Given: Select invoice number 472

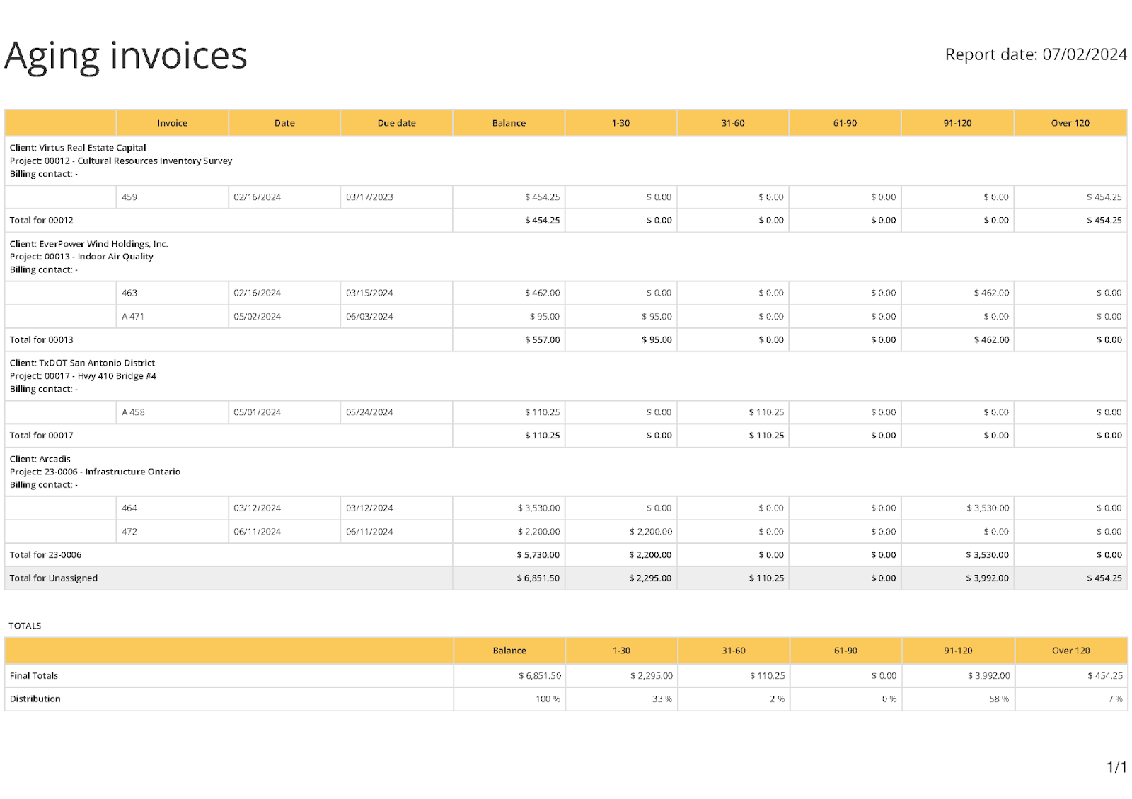Looking at the screenshot, I should tap(129, 532).
